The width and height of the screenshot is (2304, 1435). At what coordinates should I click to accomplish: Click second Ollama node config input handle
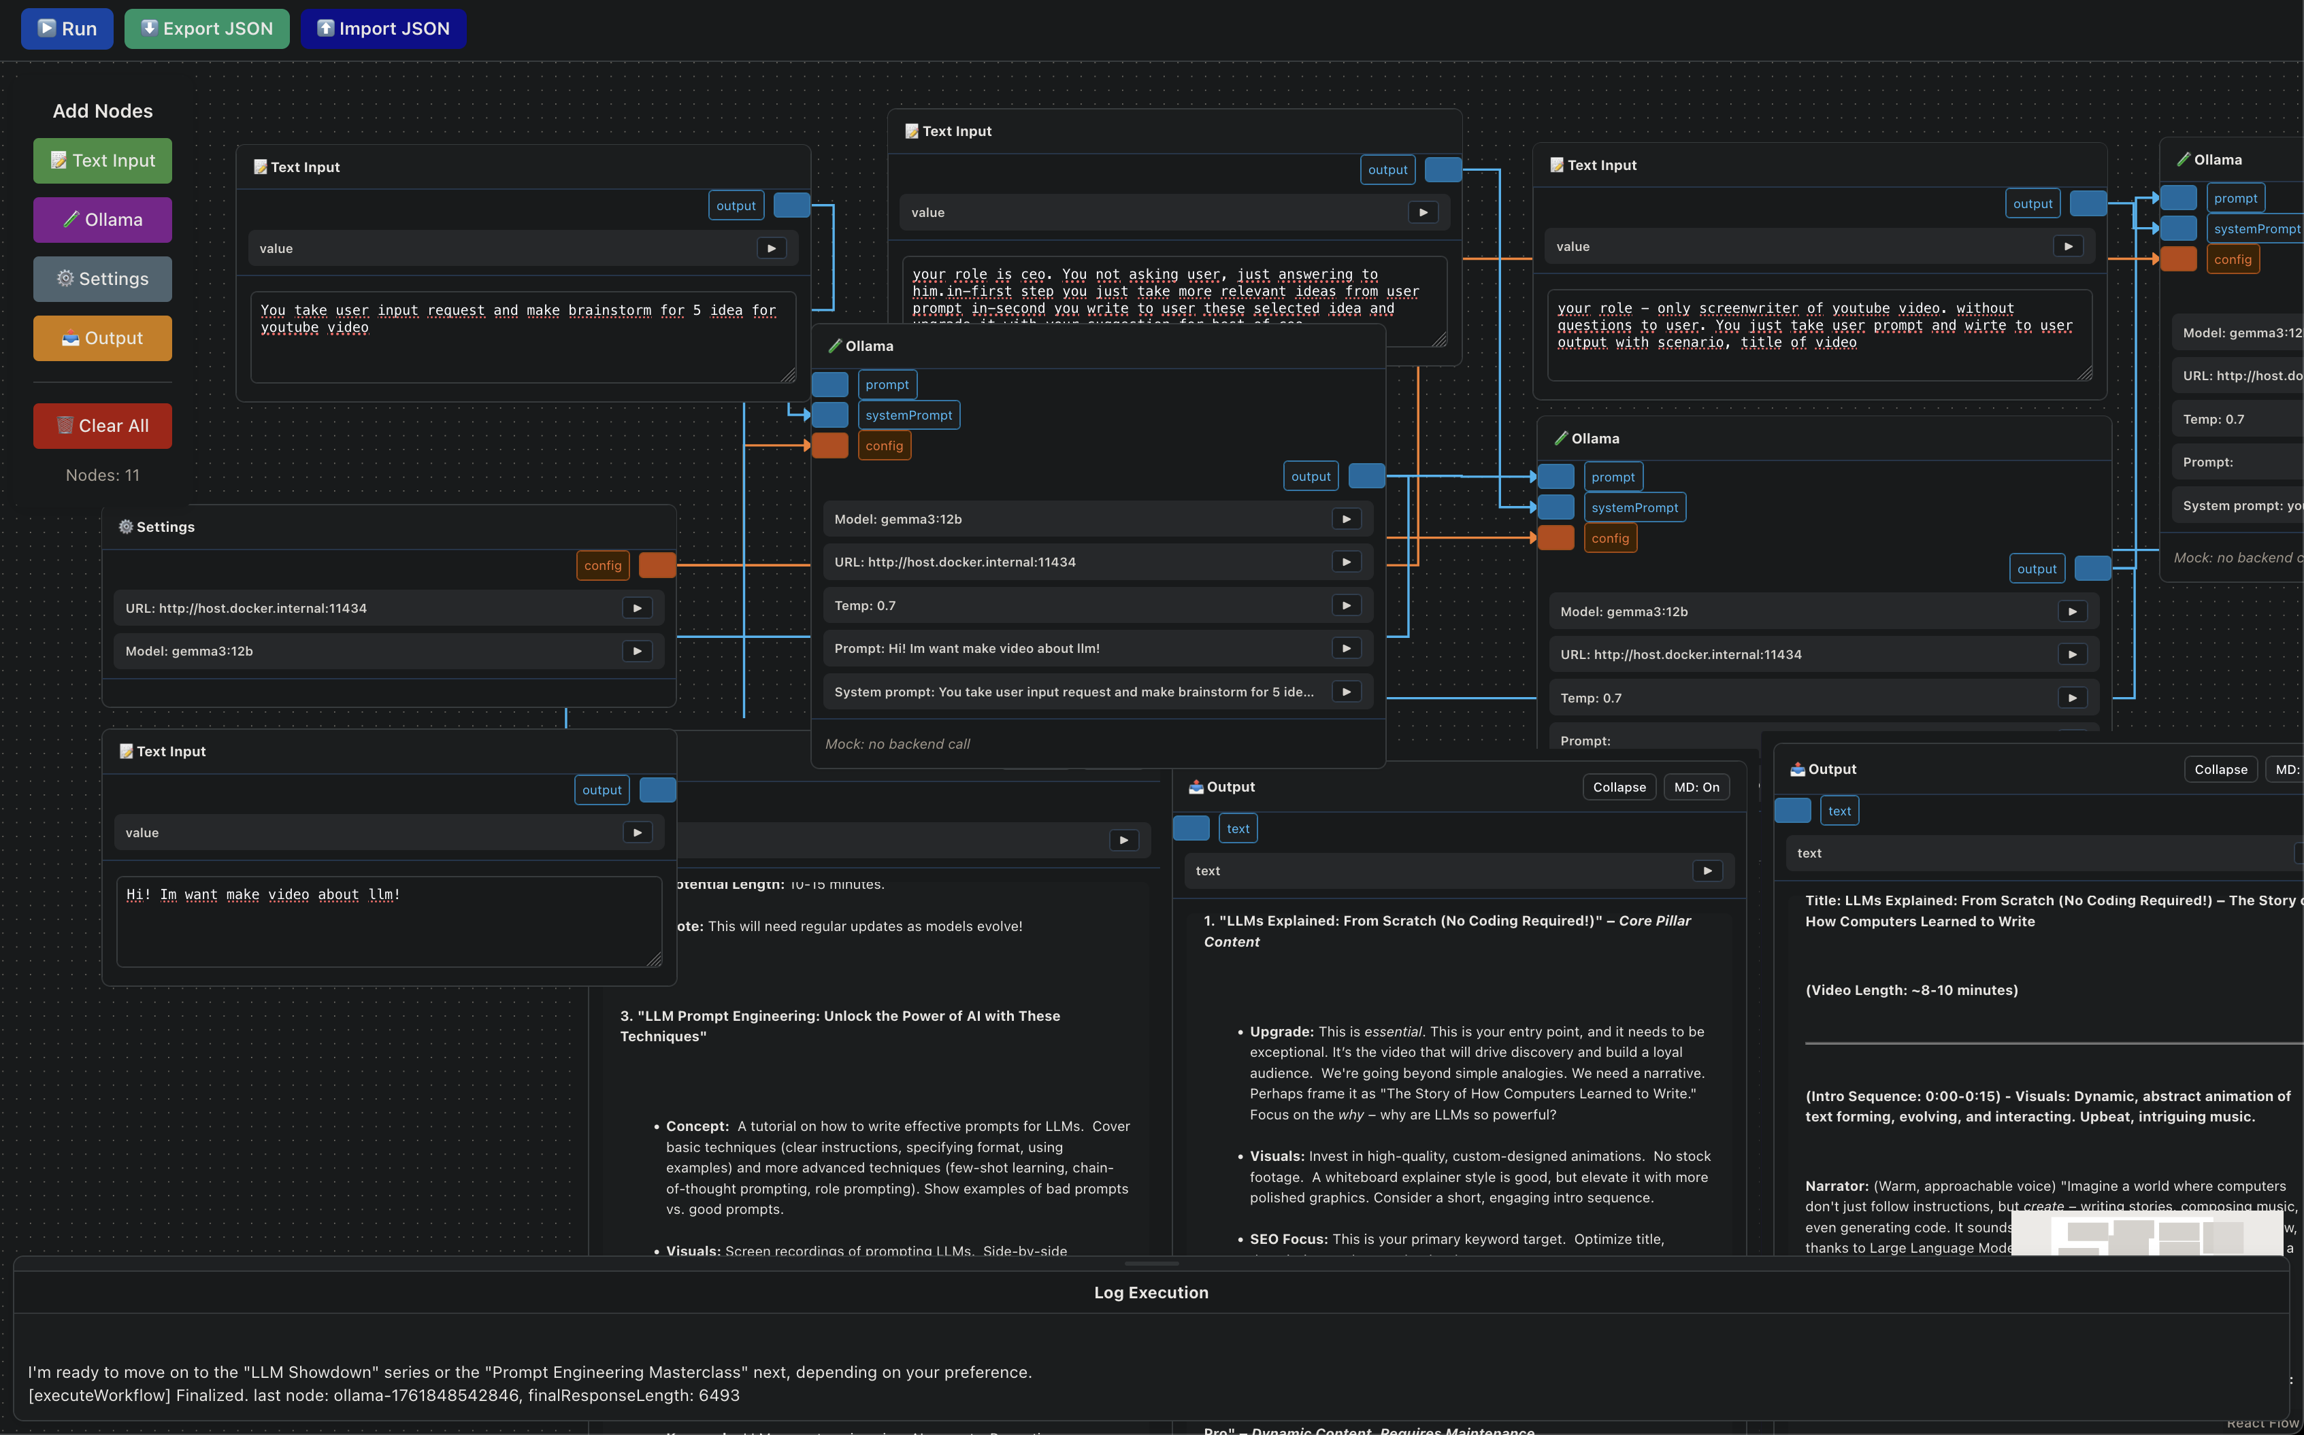[x=1556, y=538]
